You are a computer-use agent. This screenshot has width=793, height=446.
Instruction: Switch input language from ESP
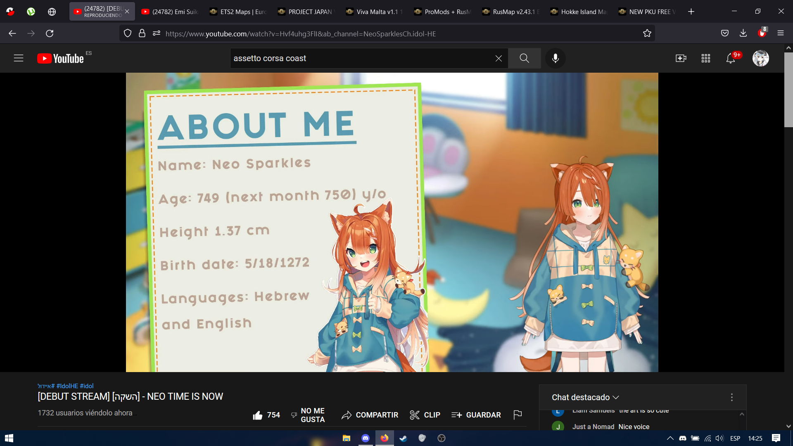[x=735, y=438]
